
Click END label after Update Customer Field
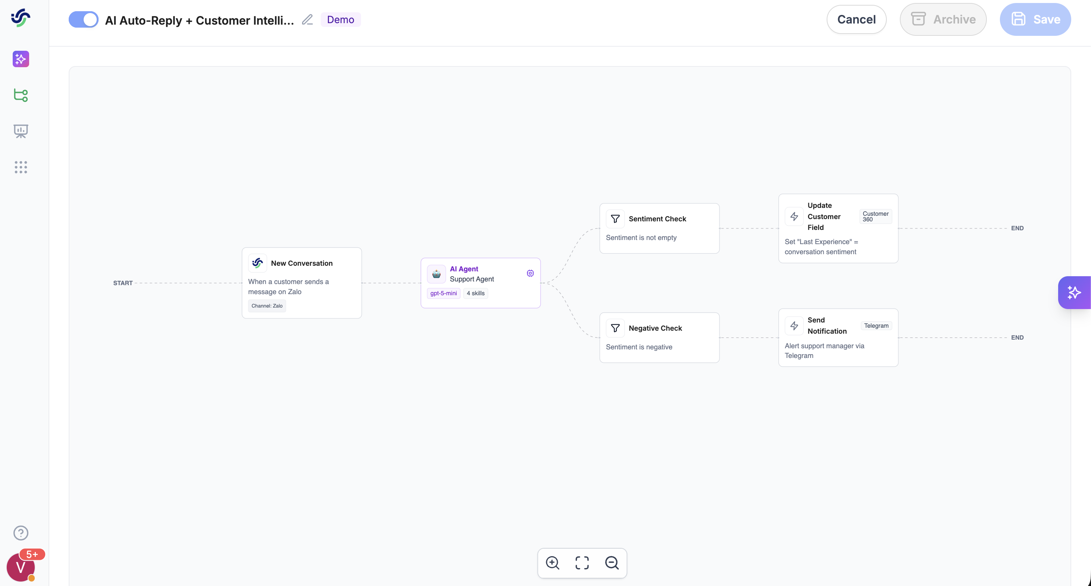1017,228
